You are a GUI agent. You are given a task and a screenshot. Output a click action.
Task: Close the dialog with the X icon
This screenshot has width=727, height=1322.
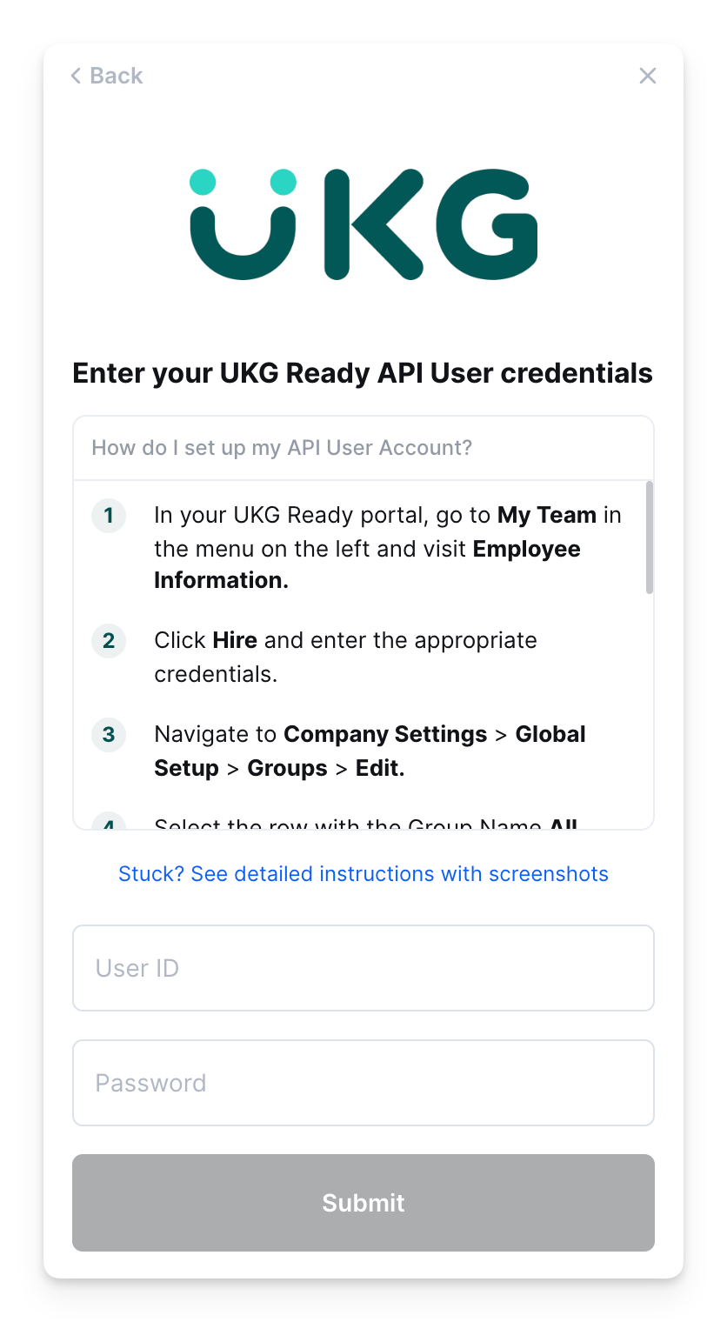point(648,76)
